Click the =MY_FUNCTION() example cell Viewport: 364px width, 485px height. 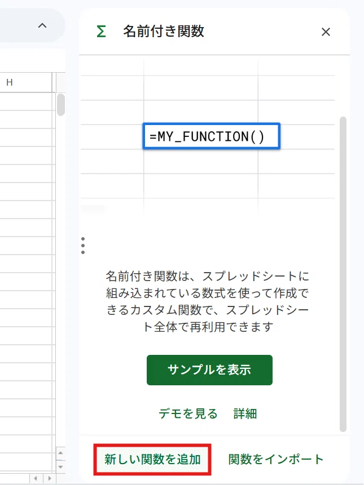[211, 136]
